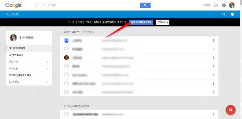Open the Hangouts chat icon
242x119 pixels.
click(x=232, y=14)
